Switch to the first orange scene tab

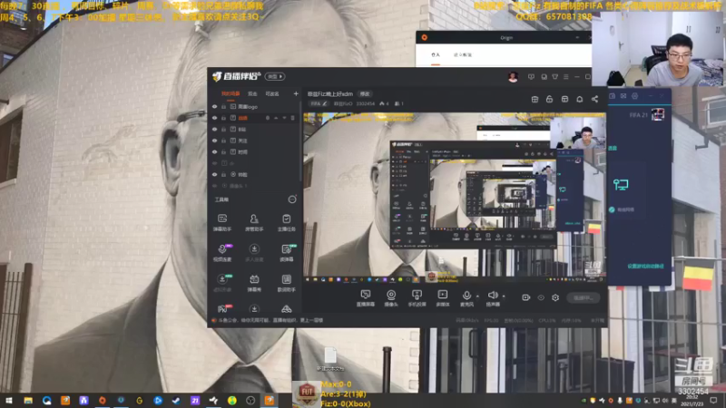(231, 94)
